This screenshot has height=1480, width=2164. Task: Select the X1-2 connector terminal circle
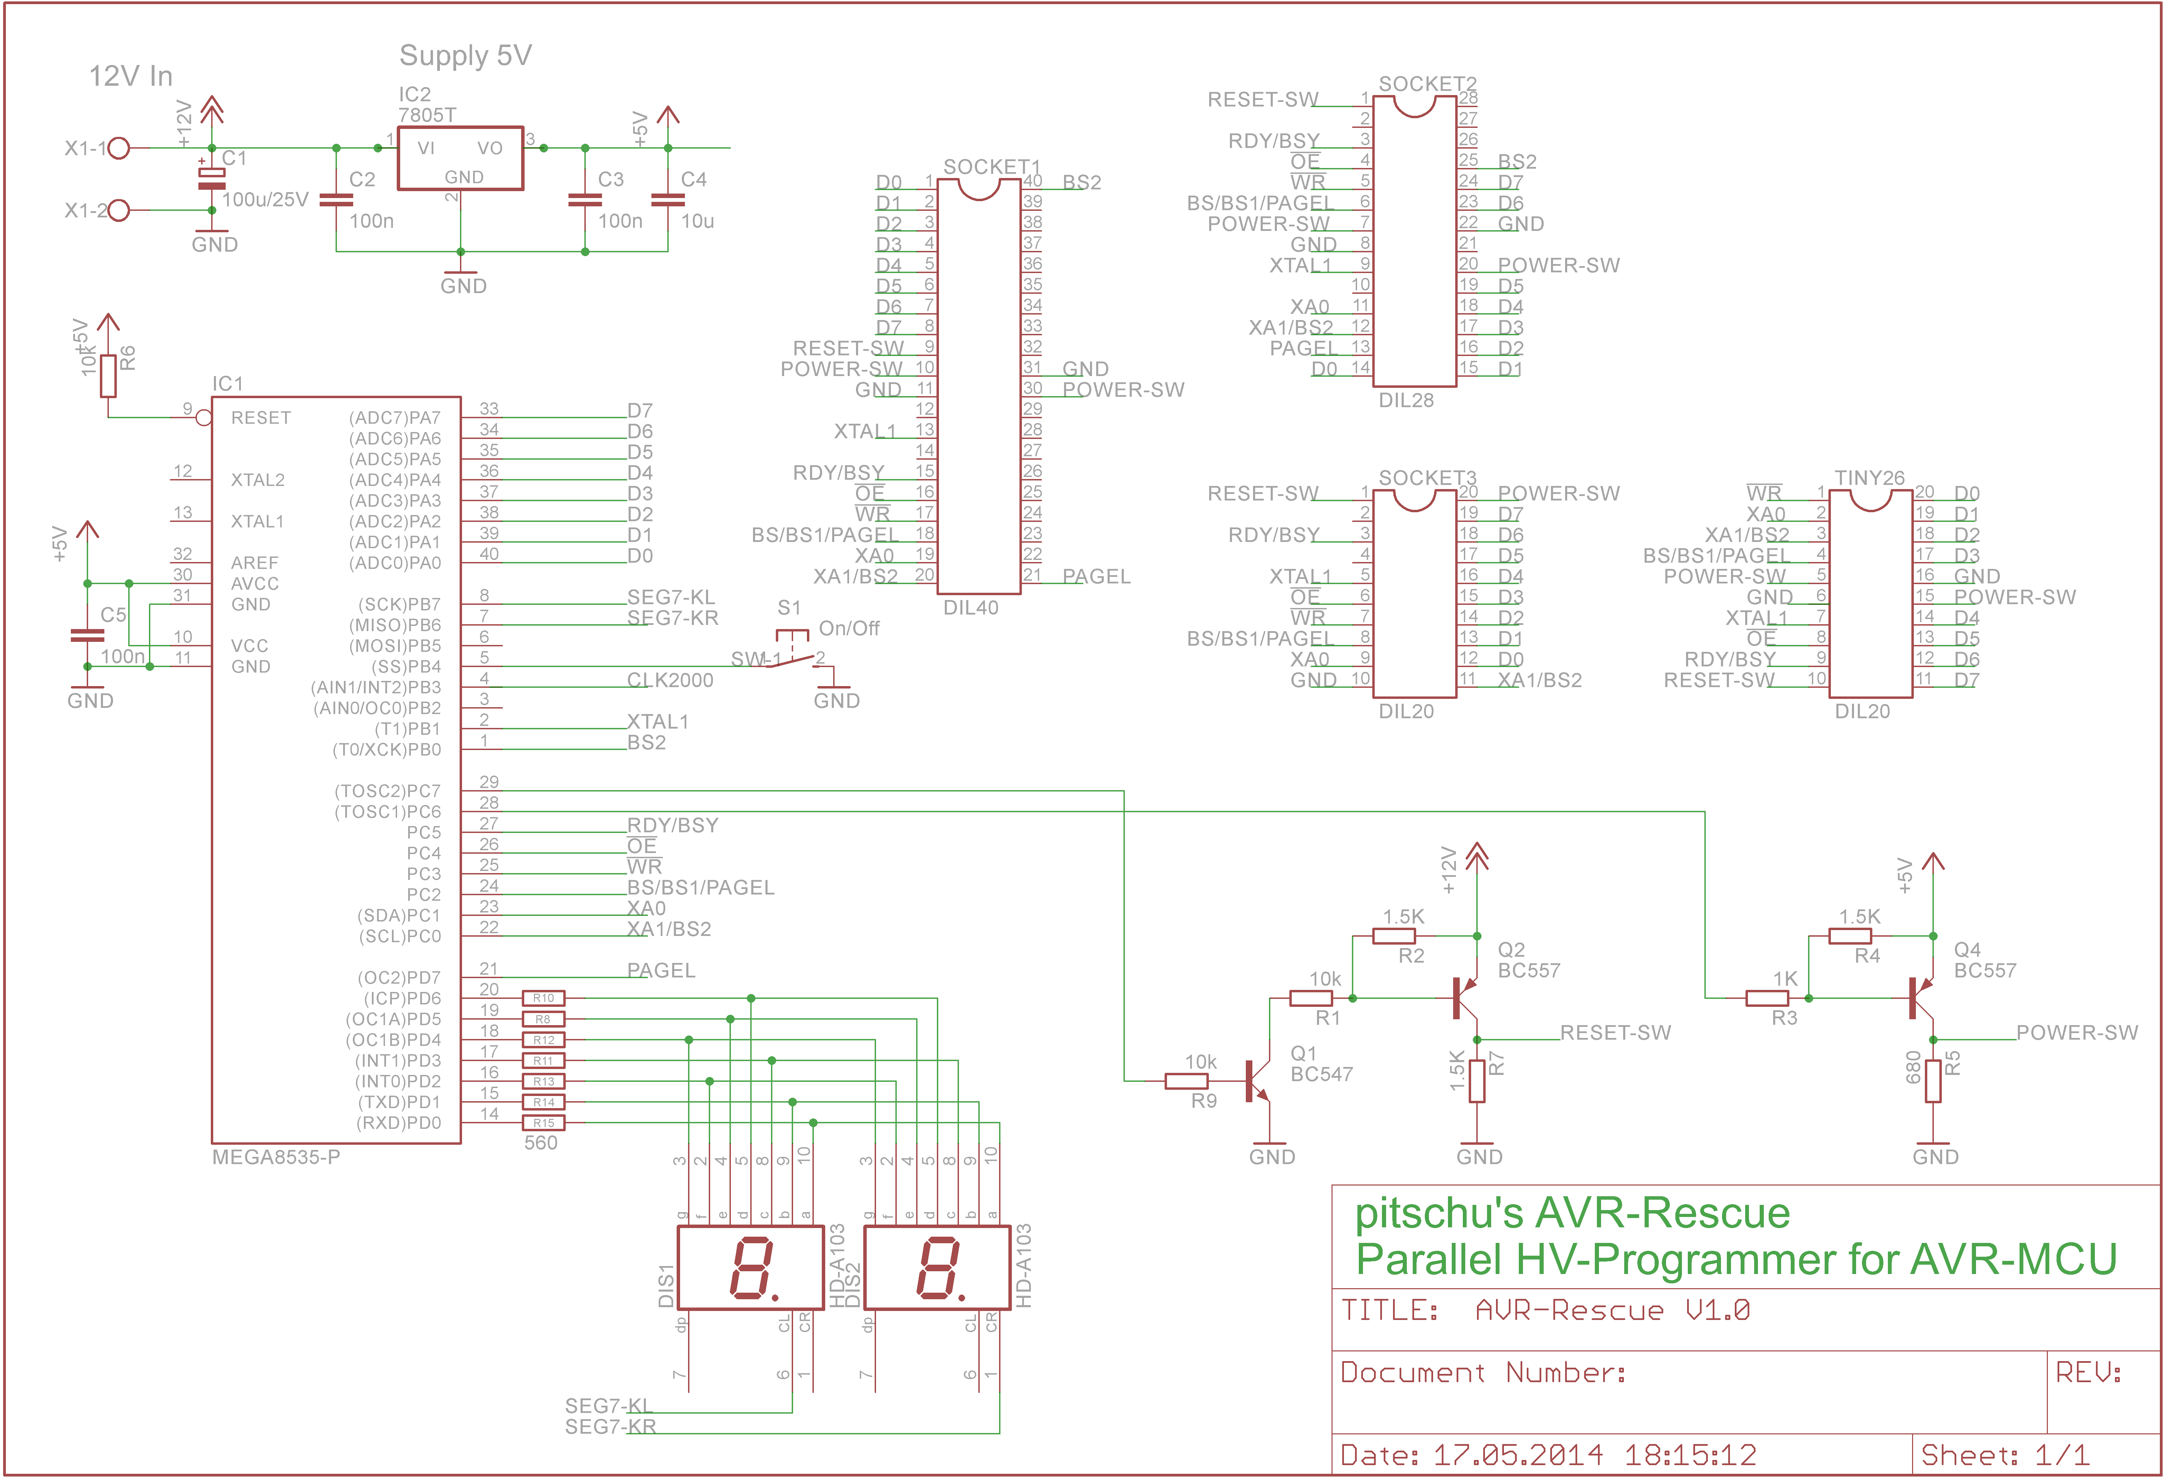(x=118, y=210)
